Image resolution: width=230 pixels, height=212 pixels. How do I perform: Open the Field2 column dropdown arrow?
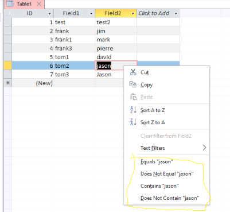pos(133,14)
